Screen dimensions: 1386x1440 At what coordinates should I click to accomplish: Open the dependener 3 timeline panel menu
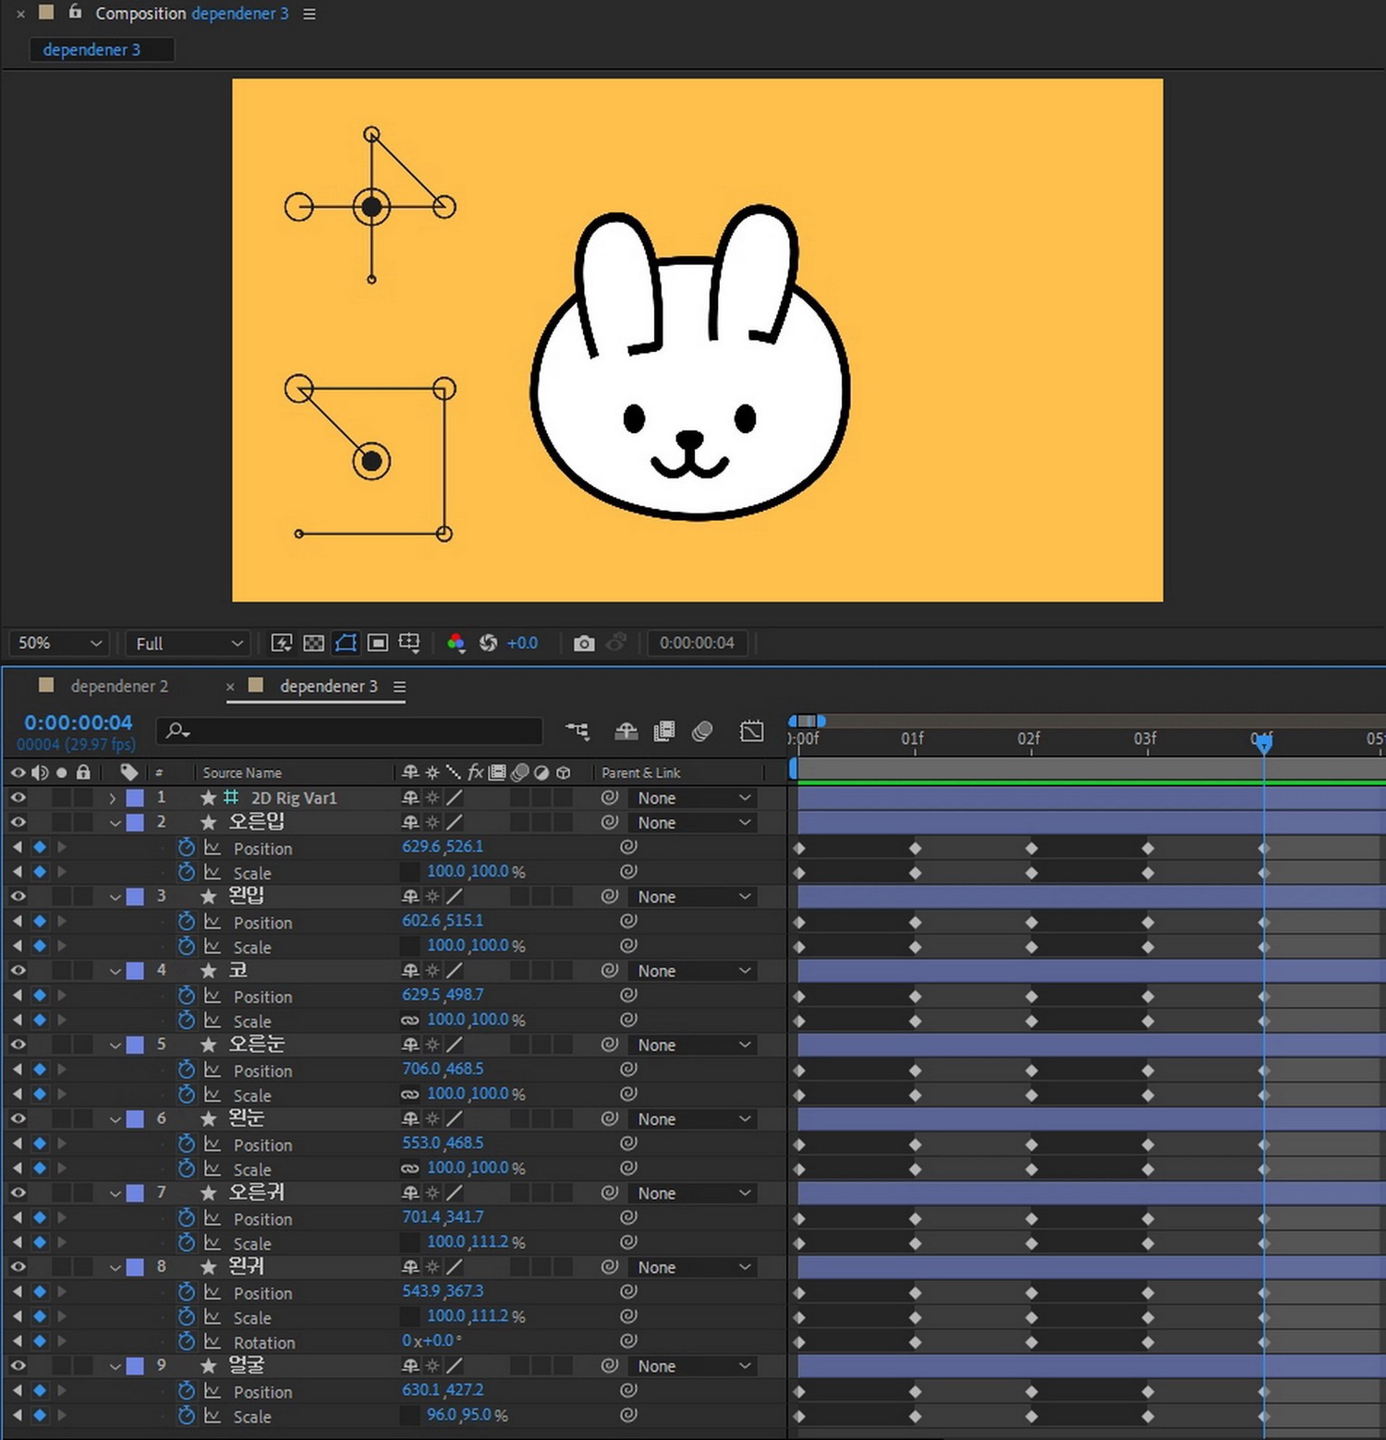tap(399, 686)
